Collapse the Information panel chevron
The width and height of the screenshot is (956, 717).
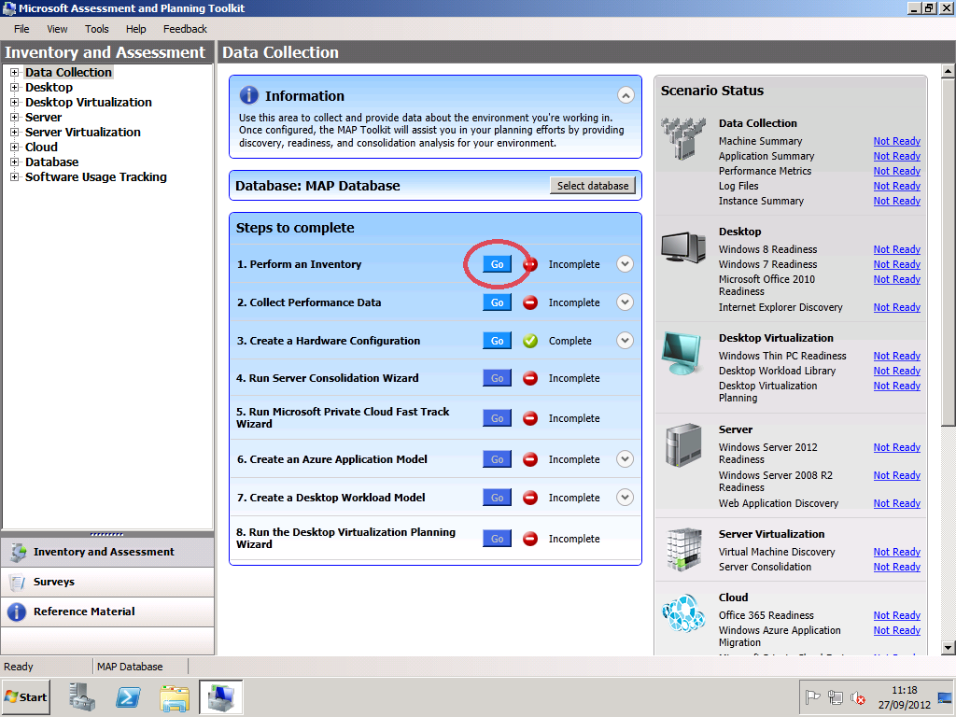[626, 95]
